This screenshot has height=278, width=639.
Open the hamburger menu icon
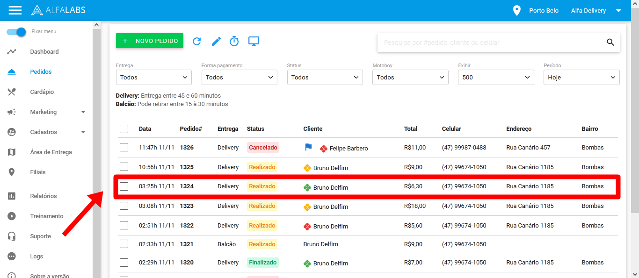[15, 10]
